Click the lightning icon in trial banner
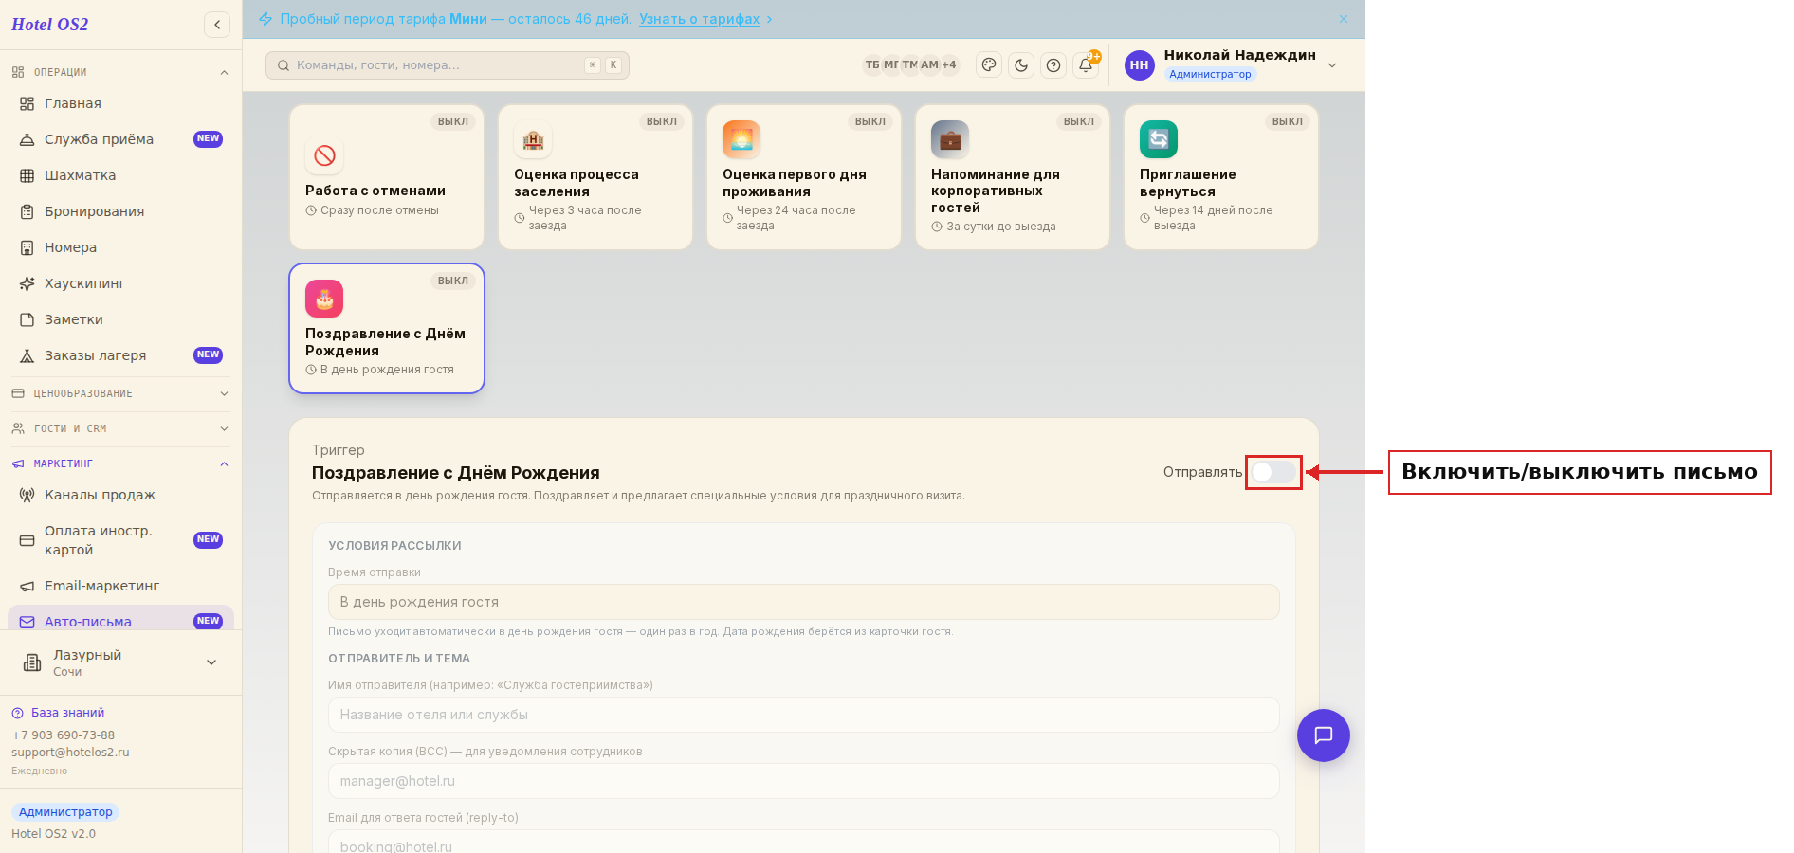1794x853 pixels. tap(265, 19)
